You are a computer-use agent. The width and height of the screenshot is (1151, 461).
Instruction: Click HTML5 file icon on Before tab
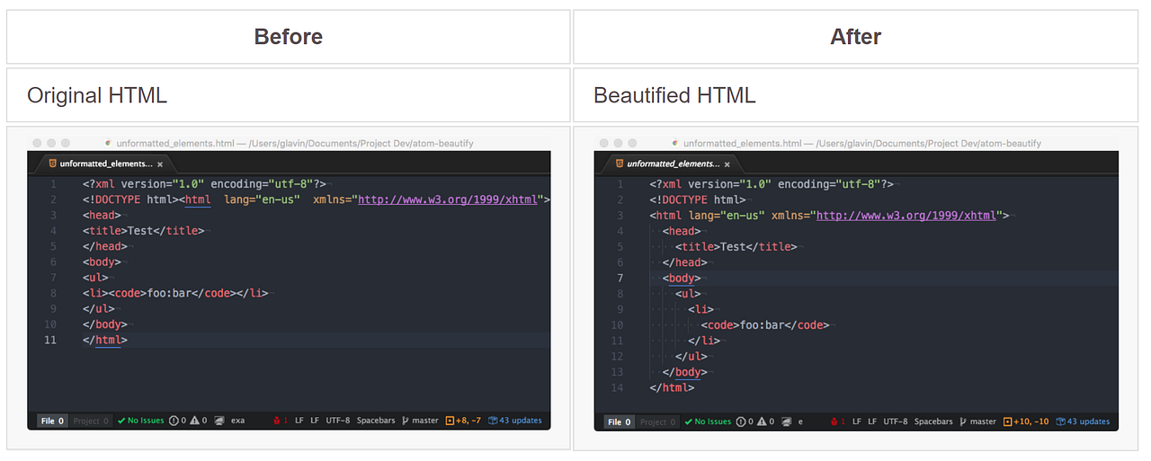[53, 164]
